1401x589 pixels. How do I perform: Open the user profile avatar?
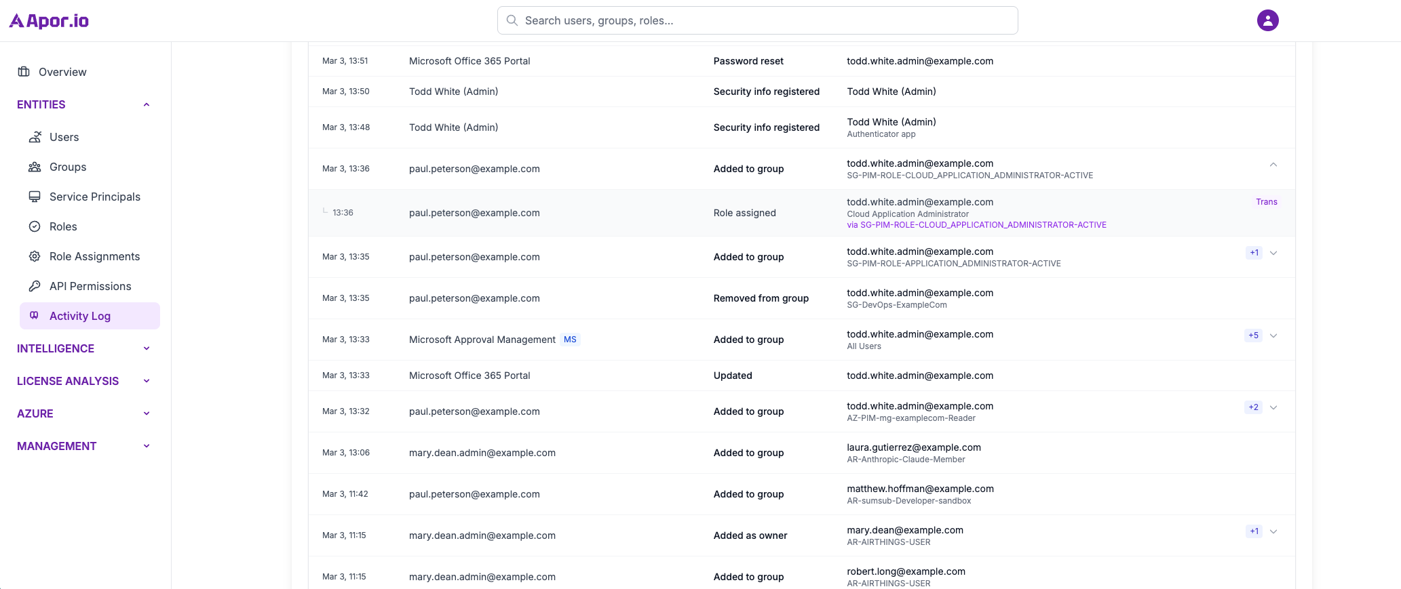1267,20
